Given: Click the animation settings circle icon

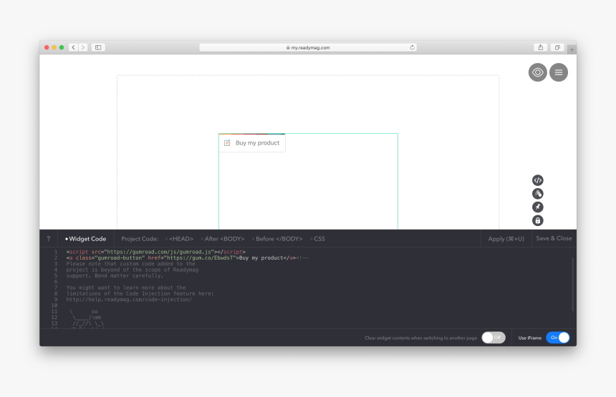Looking at the screenshot, I should [537, 193].
